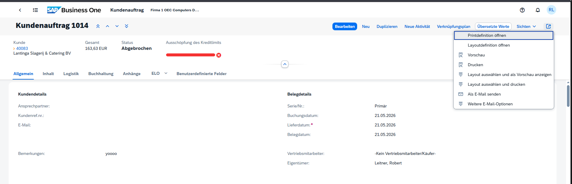
Task: Click icon beside Layout auswählen und als Vorschau
Action: tap(461, 74)
